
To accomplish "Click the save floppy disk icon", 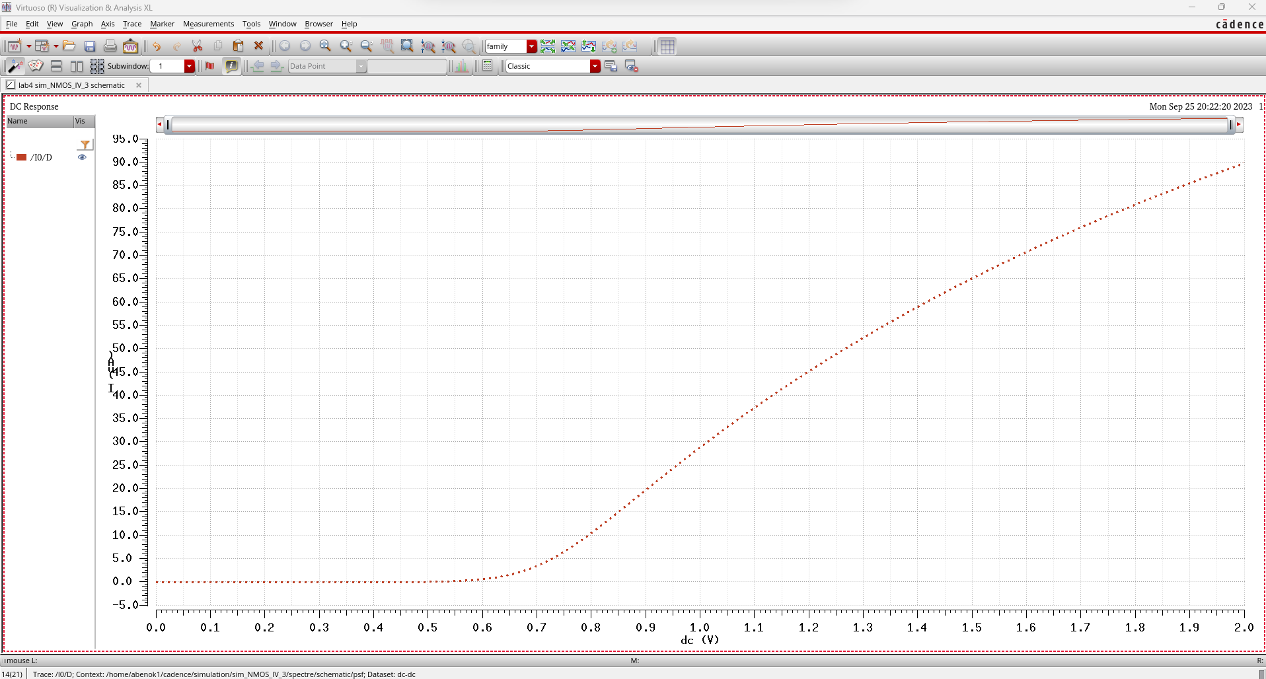I will tap(90, 46).
